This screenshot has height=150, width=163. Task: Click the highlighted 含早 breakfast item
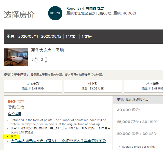click(13, 136)
